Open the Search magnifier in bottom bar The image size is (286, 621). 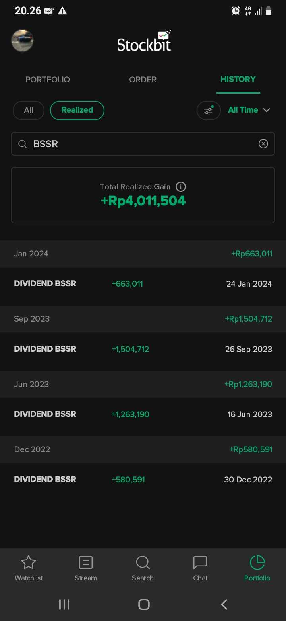(x=143, y=563)
